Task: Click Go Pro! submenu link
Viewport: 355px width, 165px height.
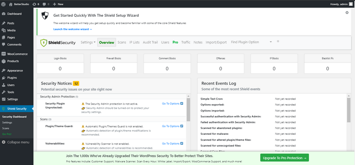Action: click(x=7, y=134)
